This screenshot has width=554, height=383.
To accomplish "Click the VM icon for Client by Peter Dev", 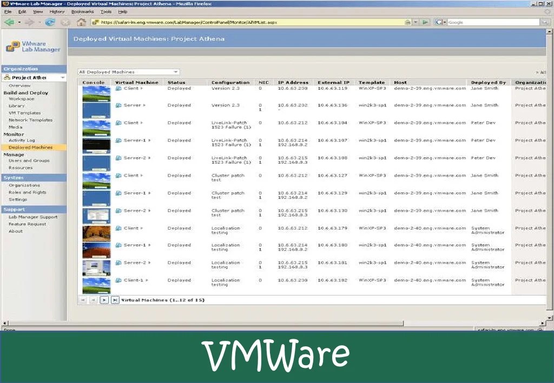I will click(118, 123).
